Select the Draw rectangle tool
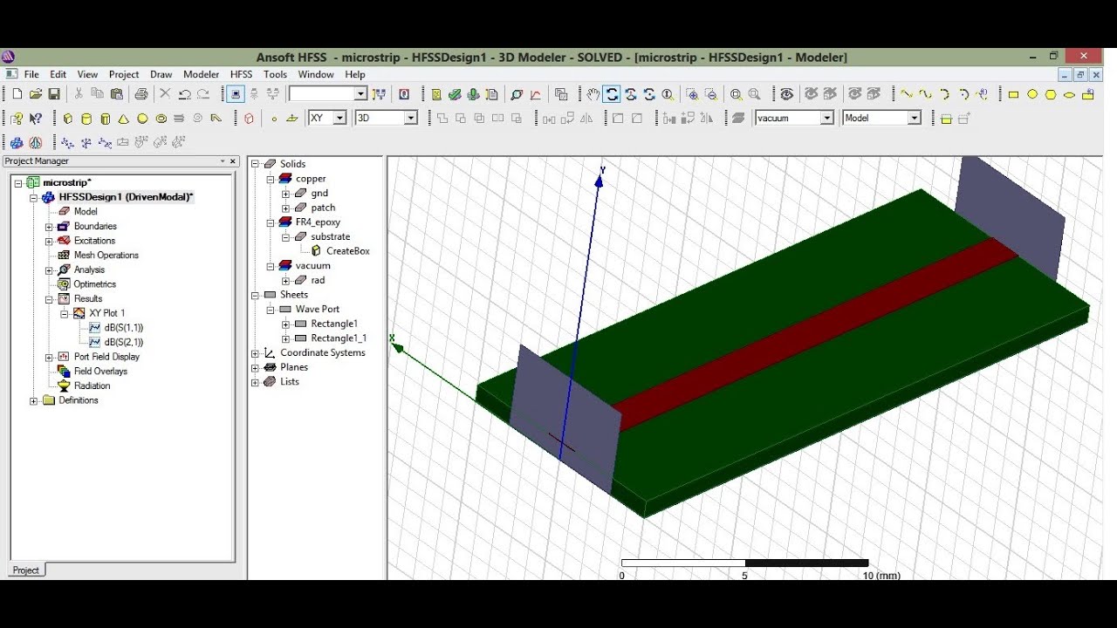The width and height of the screenshot is (1117, 628). click(x=1013, y=94)
